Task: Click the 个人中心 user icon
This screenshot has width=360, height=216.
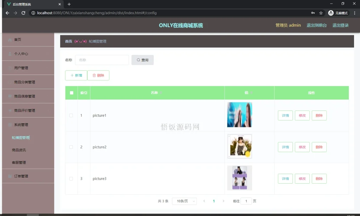Action: point(10,53)
